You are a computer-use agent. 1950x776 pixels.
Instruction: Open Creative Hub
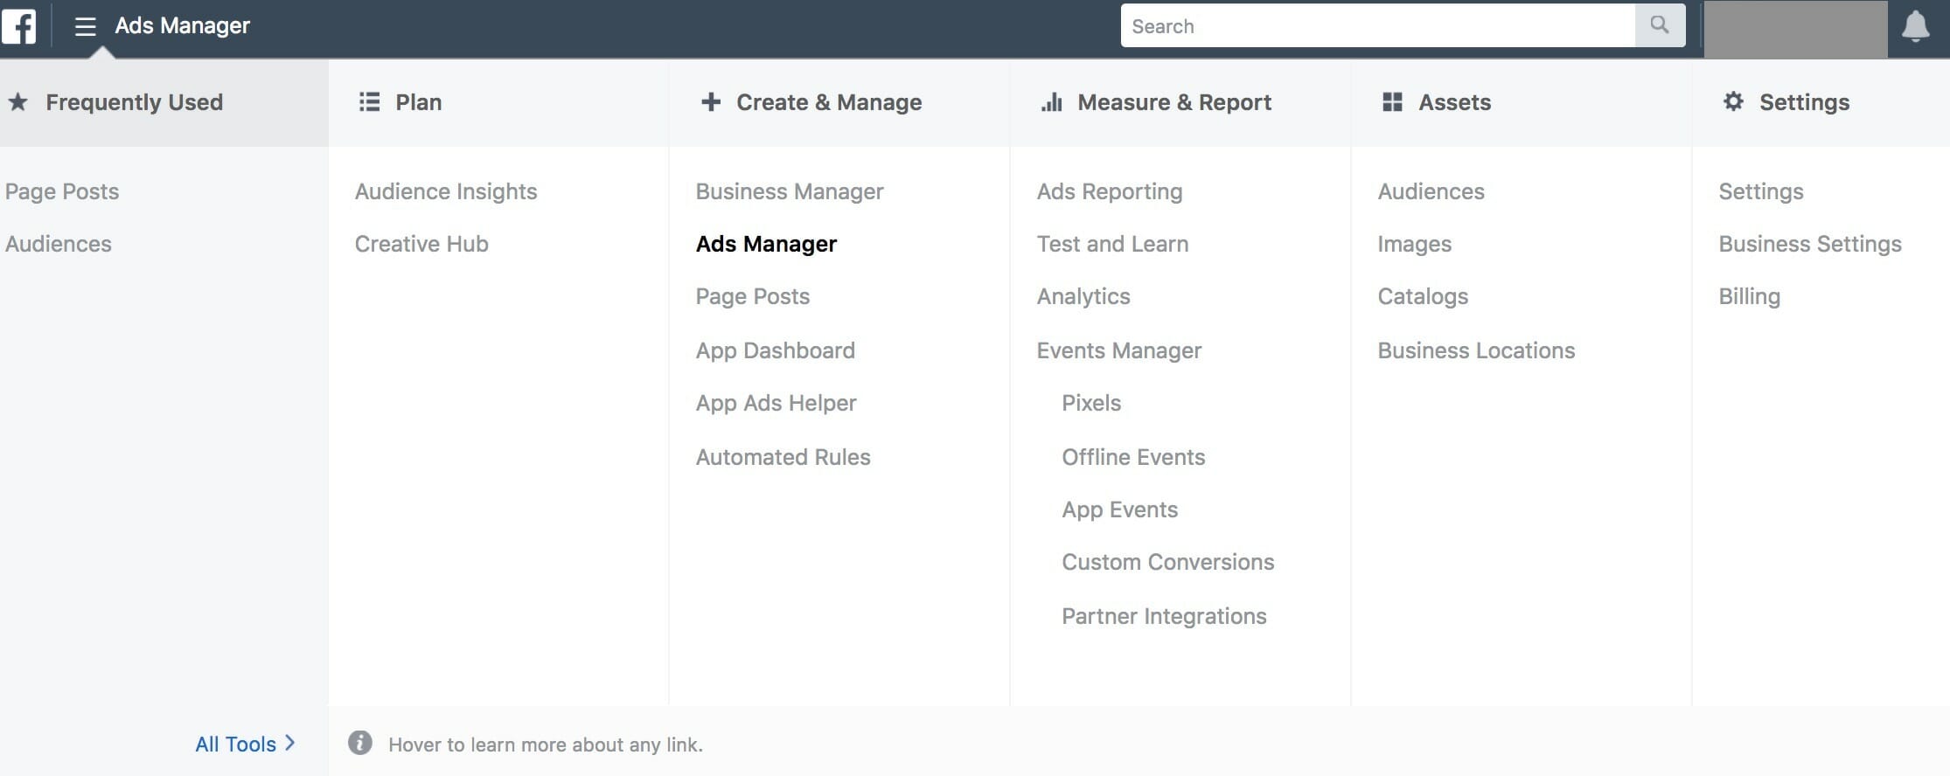[x=421, y=244]
